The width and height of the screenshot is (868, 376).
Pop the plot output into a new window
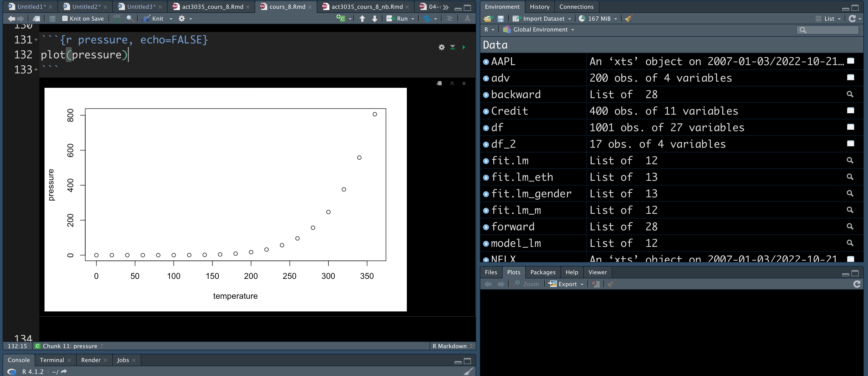pyautogui.click(x=439, y=83)
